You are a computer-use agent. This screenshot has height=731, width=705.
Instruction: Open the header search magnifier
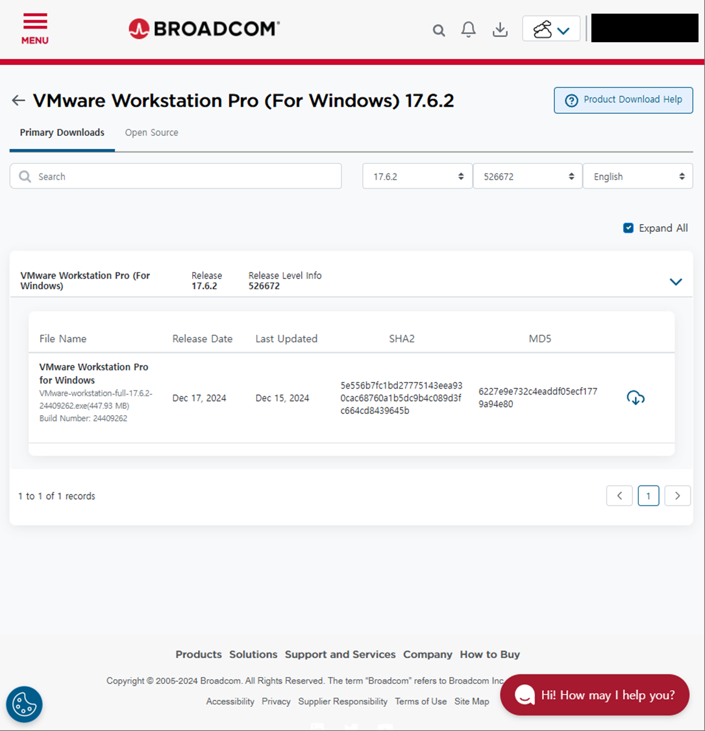(439, 31)
